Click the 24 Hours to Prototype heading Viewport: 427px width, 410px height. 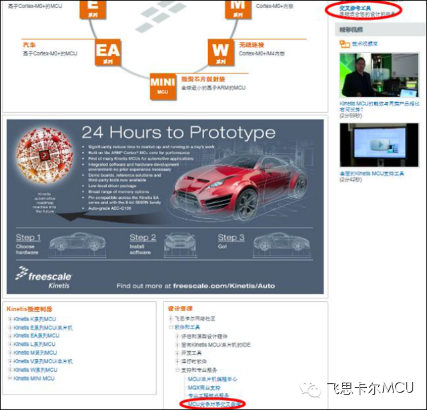point(178,133)
